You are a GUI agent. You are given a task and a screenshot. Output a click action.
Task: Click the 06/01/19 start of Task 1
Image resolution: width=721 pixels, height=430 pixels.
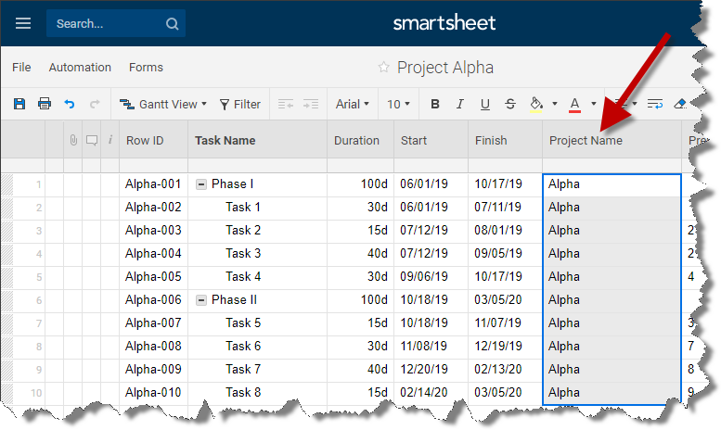coord(431,208)
